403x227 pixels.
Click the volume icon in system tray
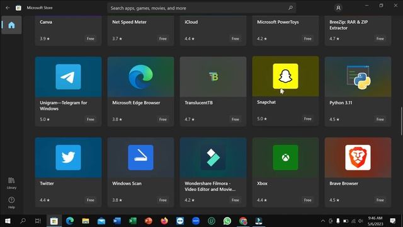[x=361, y=221]
